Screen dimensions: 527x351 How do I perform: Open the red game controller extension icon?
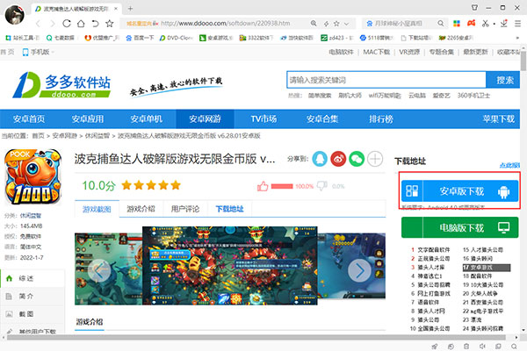471,23
